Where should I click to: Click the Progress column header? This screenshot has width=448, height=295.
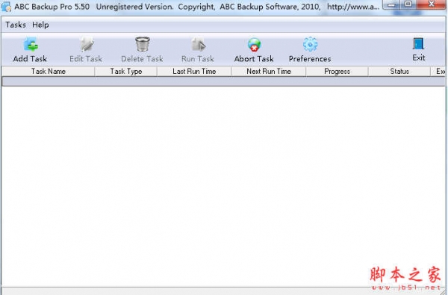click(337, 72)
